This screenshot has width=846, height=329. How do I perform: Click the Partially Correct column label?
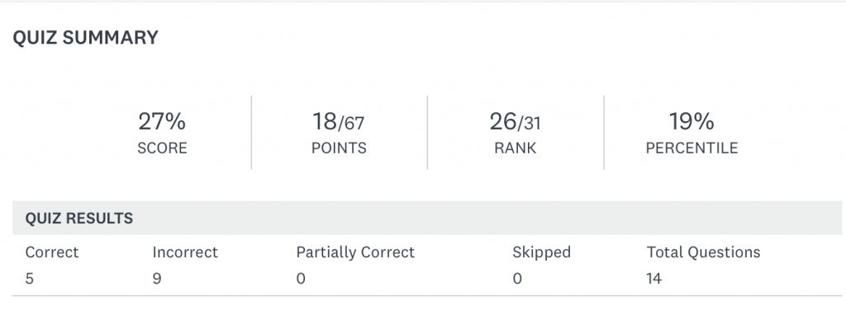355,252
